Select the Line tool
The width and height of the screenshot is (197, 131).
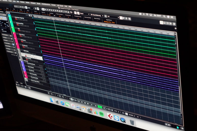coord(64,11)
